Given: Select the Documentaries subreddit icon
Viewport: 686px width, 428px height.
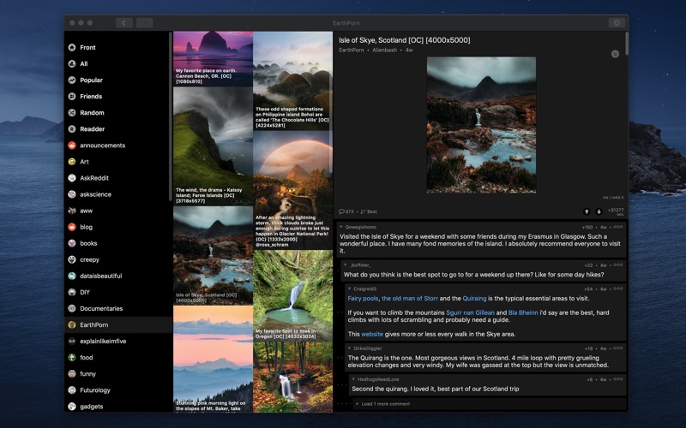Looking at the screenshot, I should 72,308.
